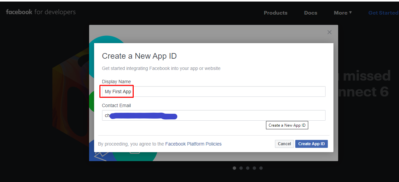The width and height of the screenshot is (399, 182).
Task: Open the Products menu
Action: (x=276, y=13)
